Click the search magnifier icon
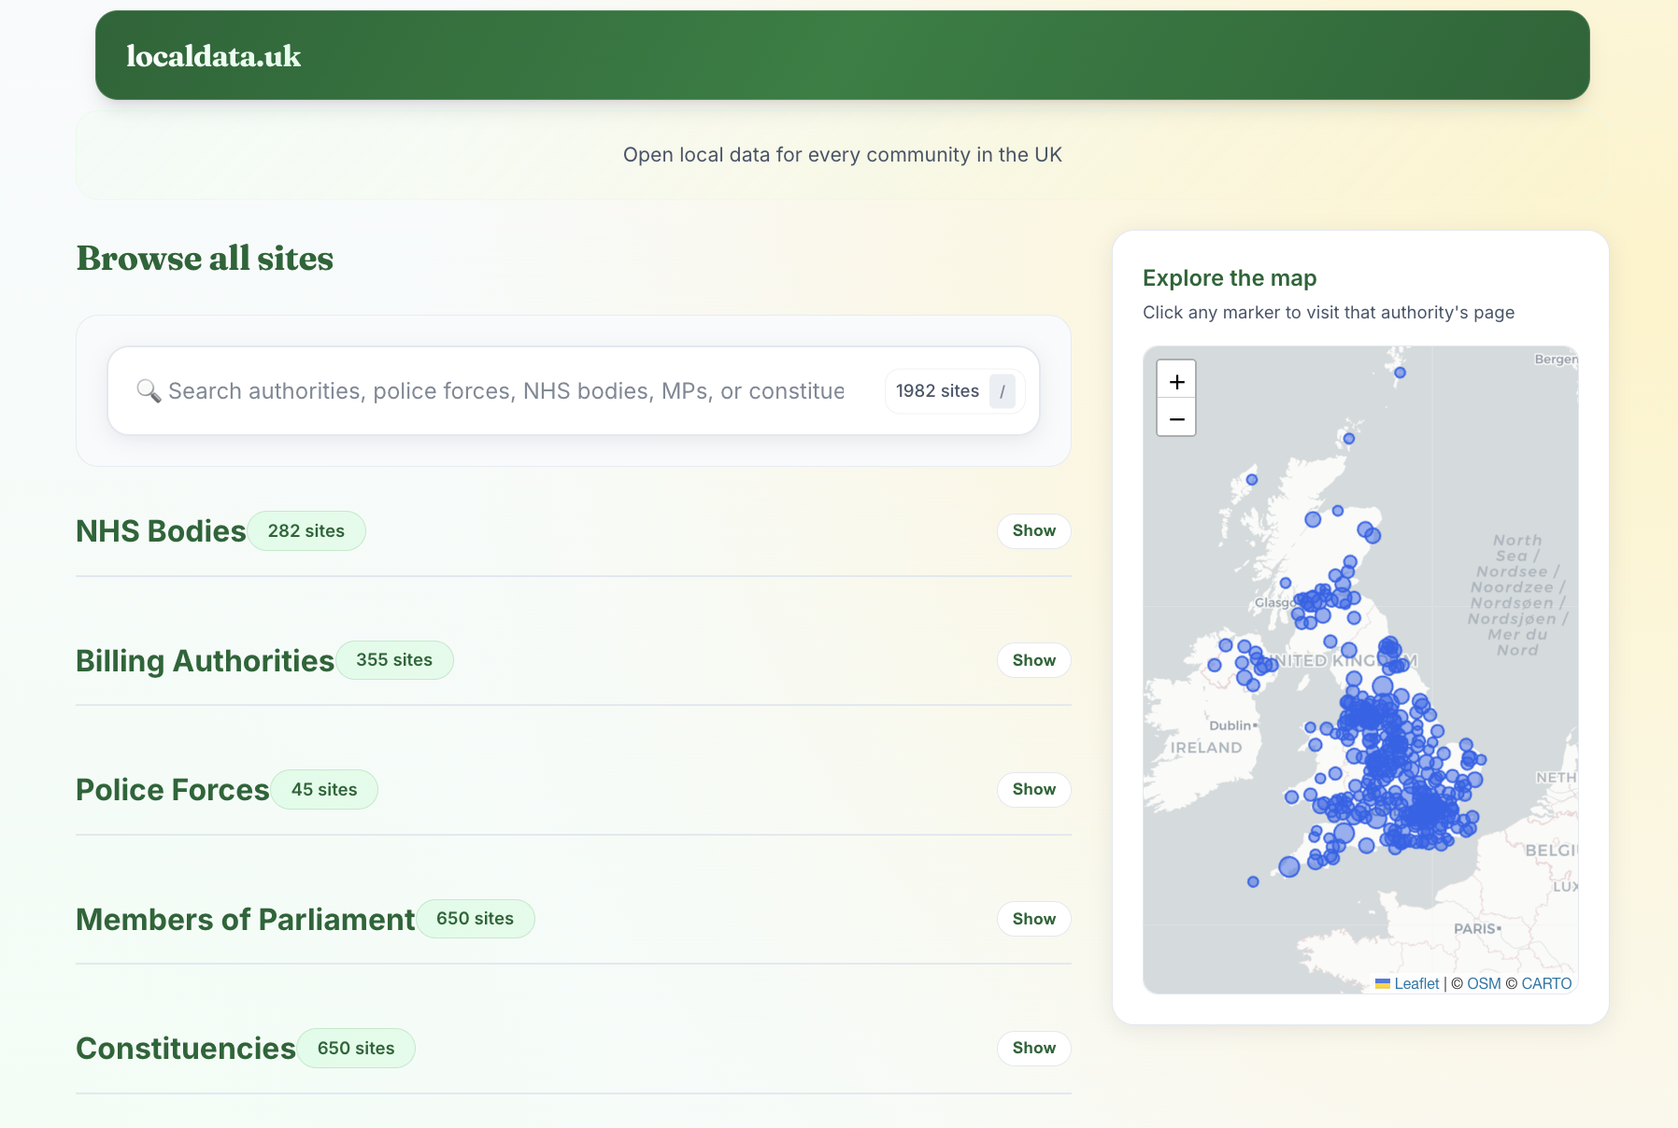This screenshot has height=1128, width=1678. [149, 391]
